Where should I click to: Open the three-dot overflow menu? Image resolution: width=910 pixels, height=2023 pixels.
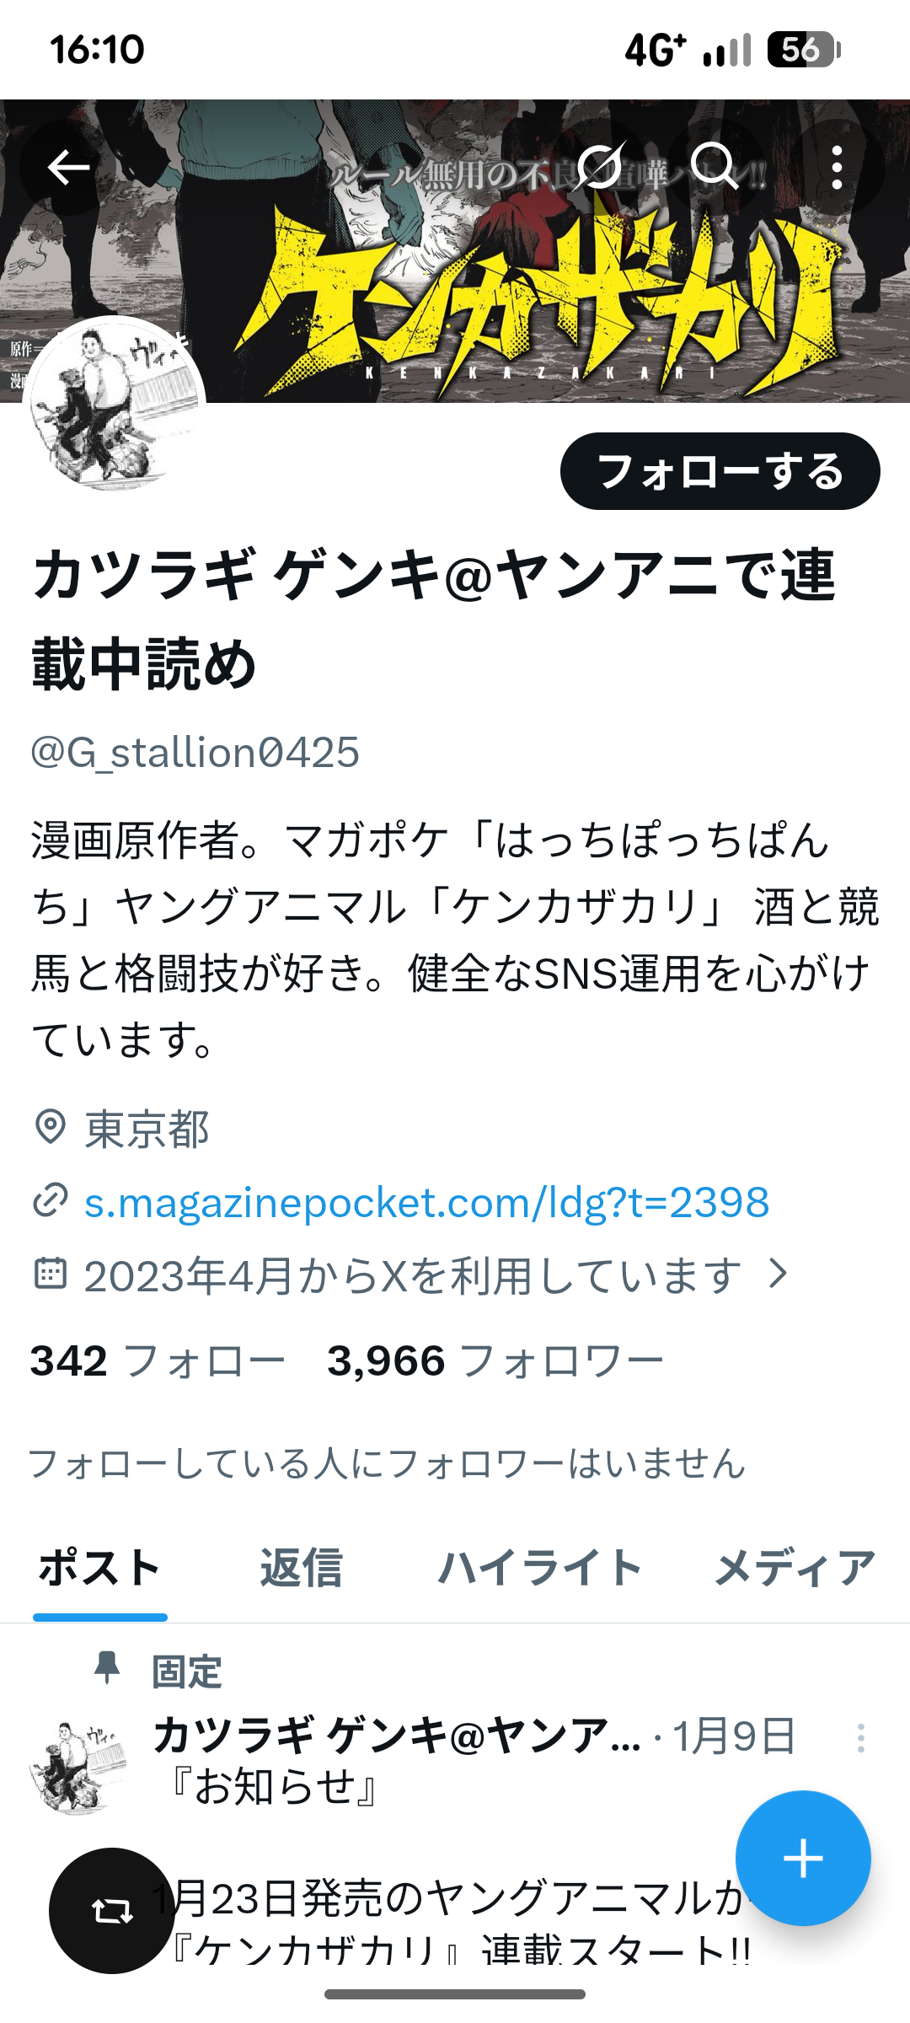[837, 167]
